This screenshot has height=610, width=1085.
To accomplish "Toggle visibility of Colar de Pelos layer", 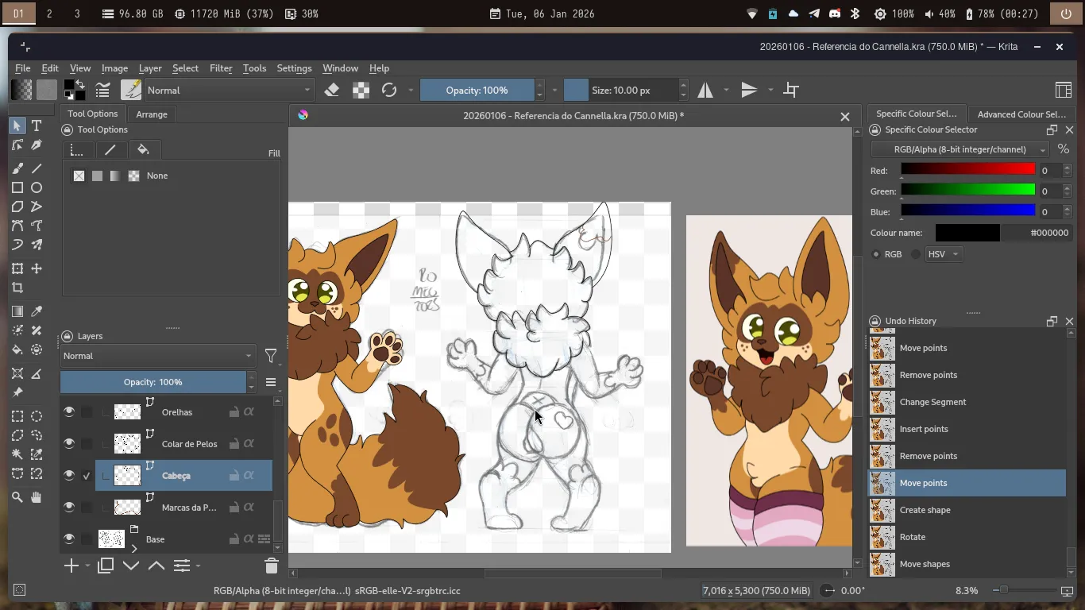I will (x=69, y=444).
